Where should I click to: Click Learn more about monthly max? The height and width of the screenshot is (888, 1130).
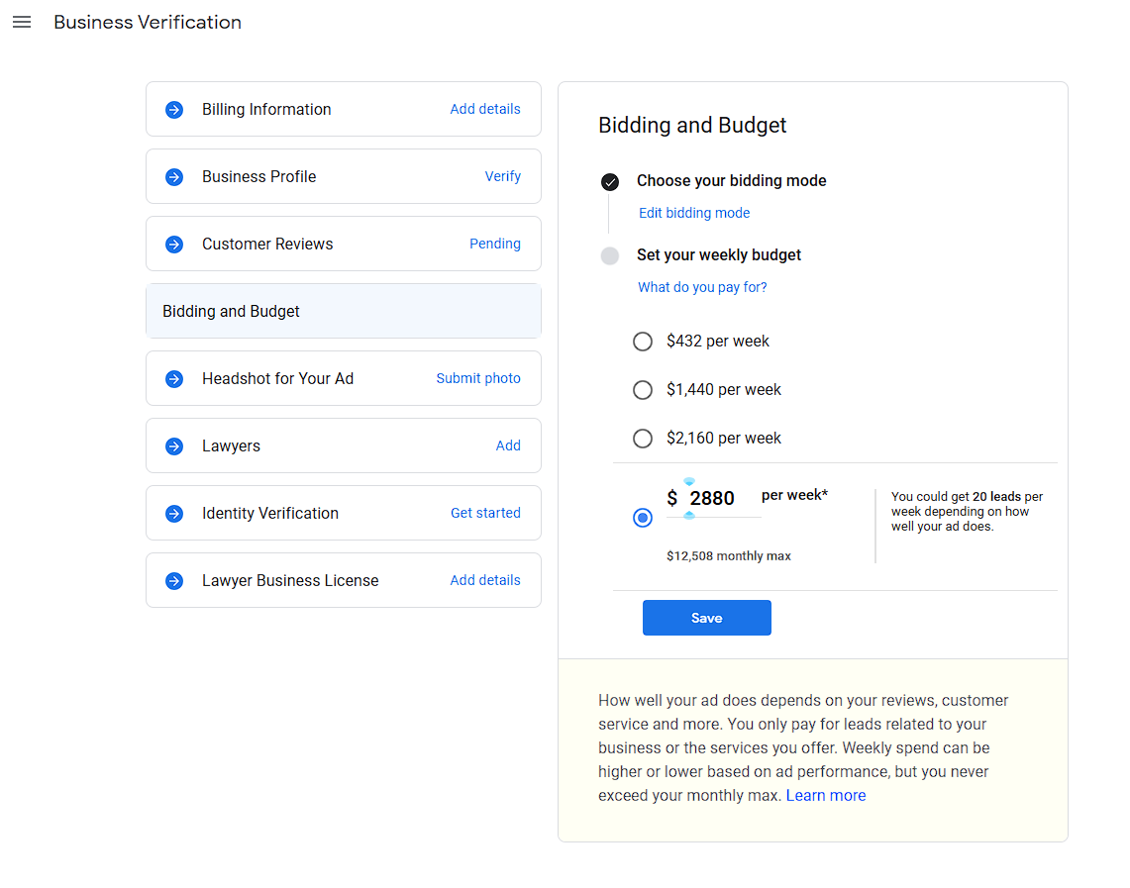825,796
